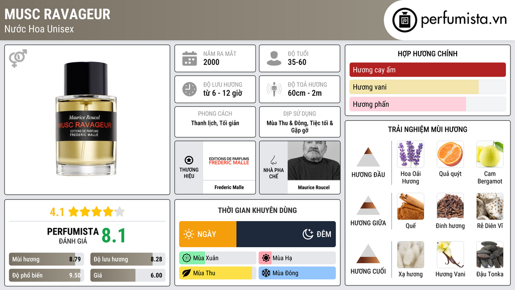515x290 pixels.
Task: Click the star badge icon above Thương hiệu
Action: (189, 160)
